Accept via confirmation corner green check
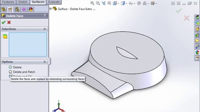This screenshot has height=112, width=200. tap(179, 11)
